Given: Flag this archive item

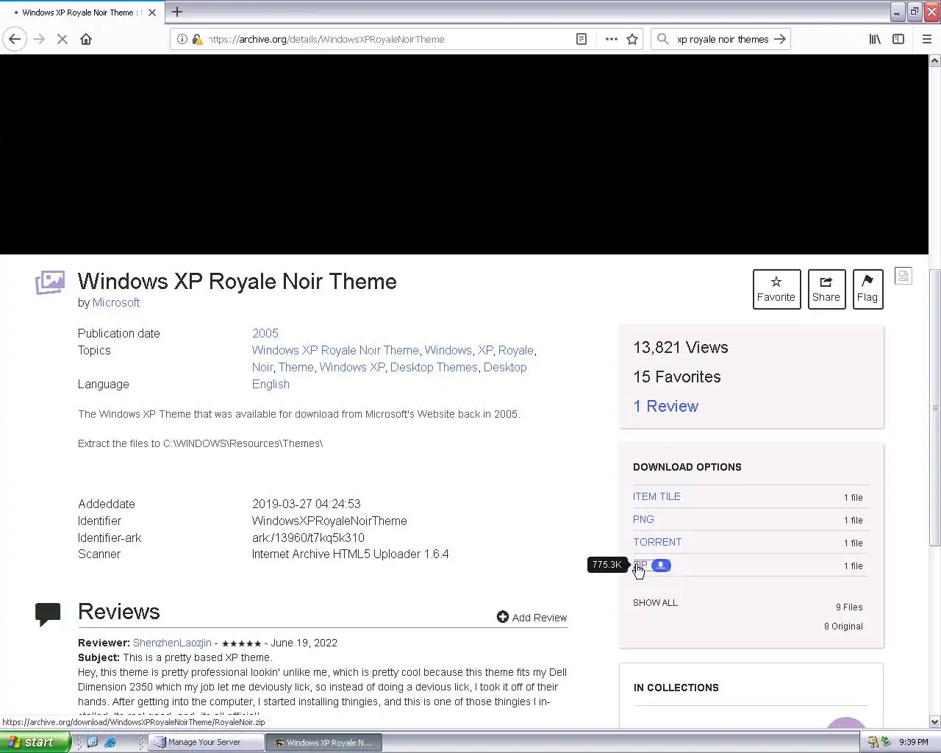Looking at the screenshot, I should click(867, 289).
